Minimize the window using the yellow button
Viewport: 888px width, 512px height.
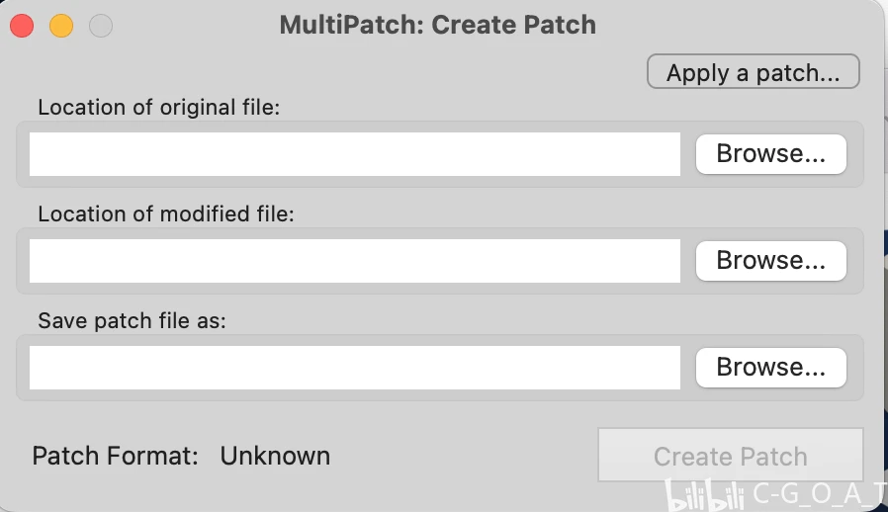61,26
